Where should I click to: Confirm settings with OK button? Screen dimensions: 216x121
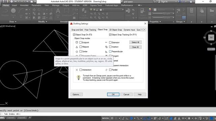tap(113, 94)
